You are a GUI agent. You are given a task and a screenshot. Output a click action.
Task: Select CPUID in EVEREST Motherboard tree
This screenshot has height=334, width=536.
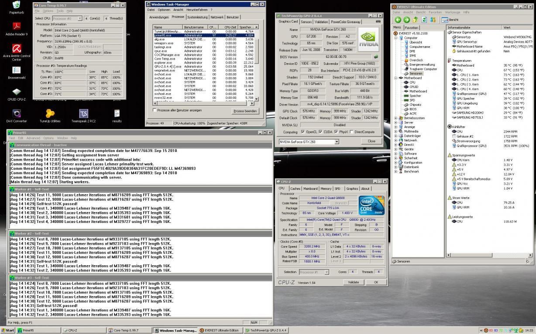412,87
